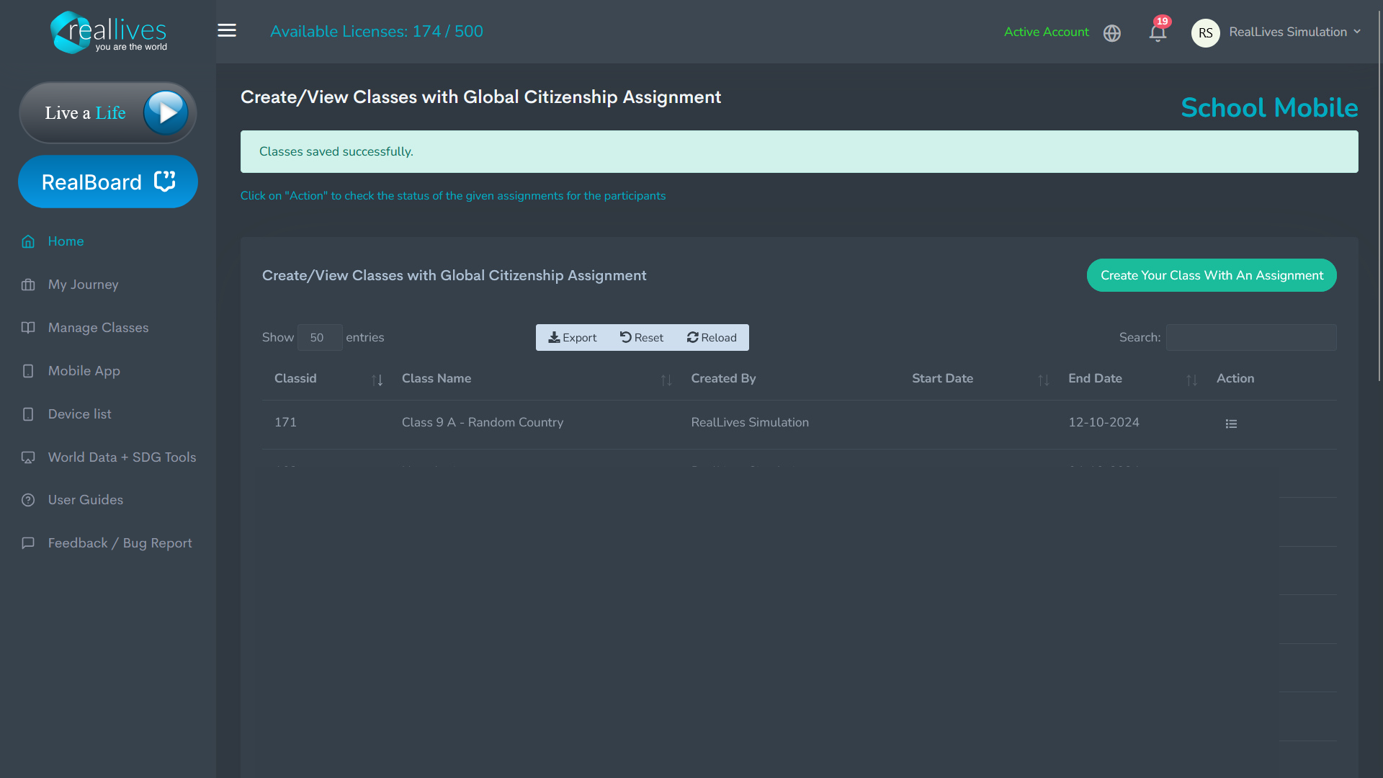Open action list icon for class 171

tap(1231, 424)
